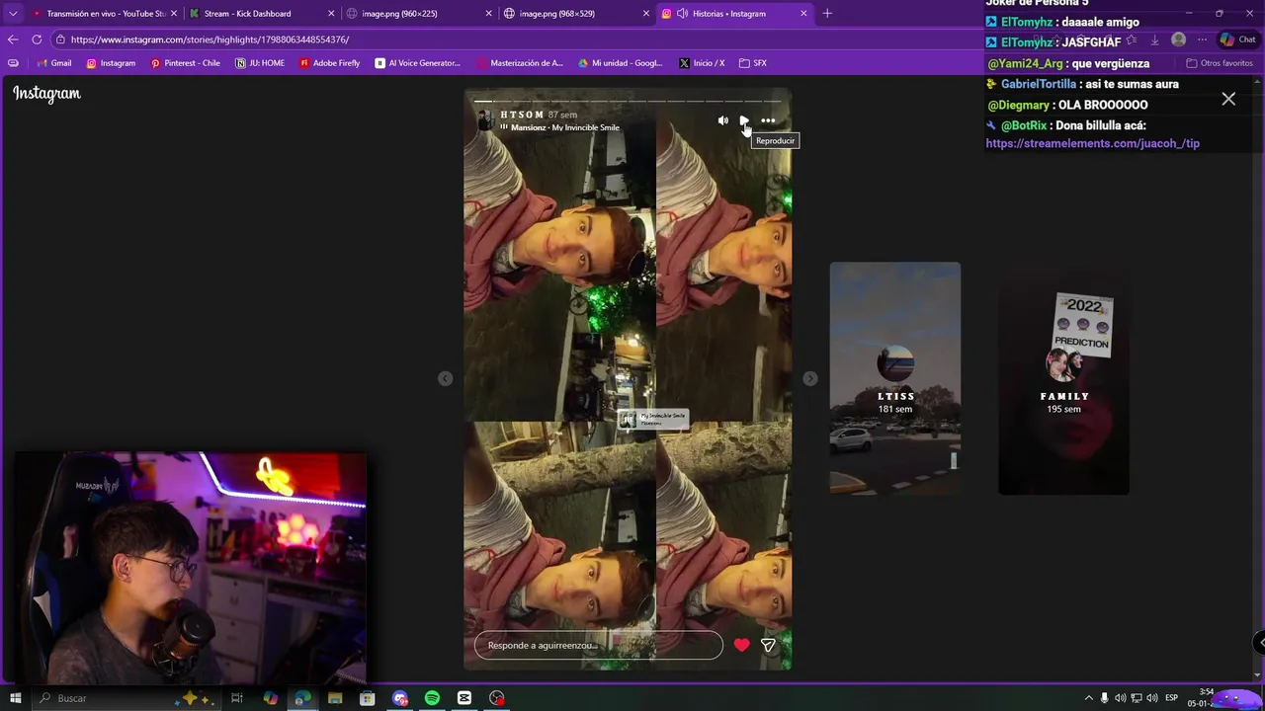The height and width of the screenshot is (711, 1265).
Task: Expand the Otros favoritos folder
Action: [1220, 63]
